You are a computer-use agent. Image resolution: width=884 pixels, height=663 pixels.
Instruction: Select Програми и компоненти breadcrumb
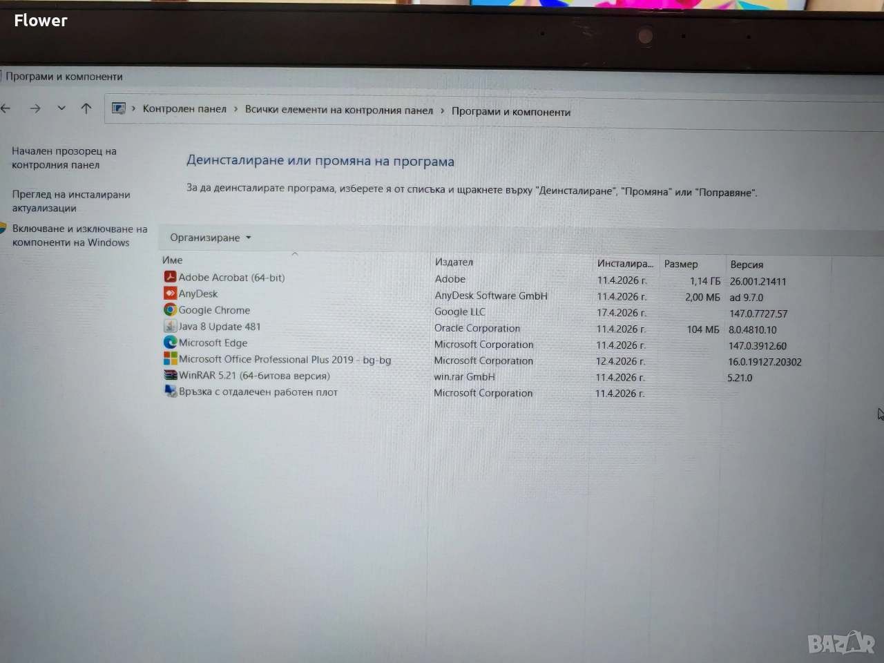tap(511, 112)
